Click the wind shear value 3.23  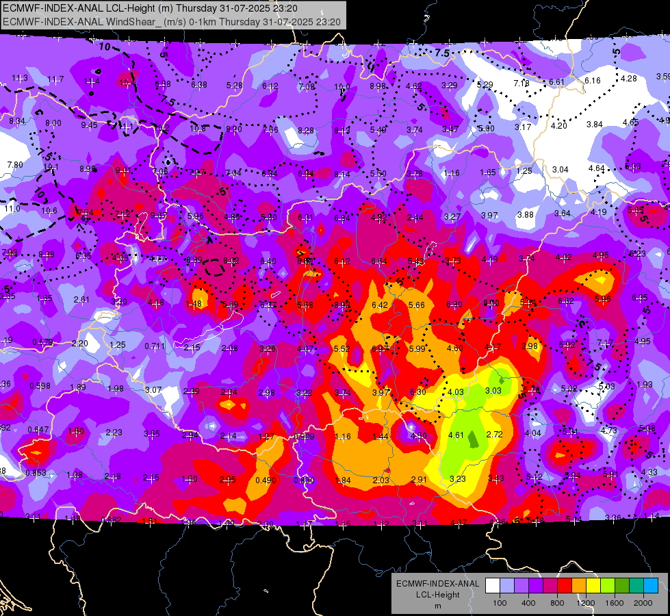458,479
